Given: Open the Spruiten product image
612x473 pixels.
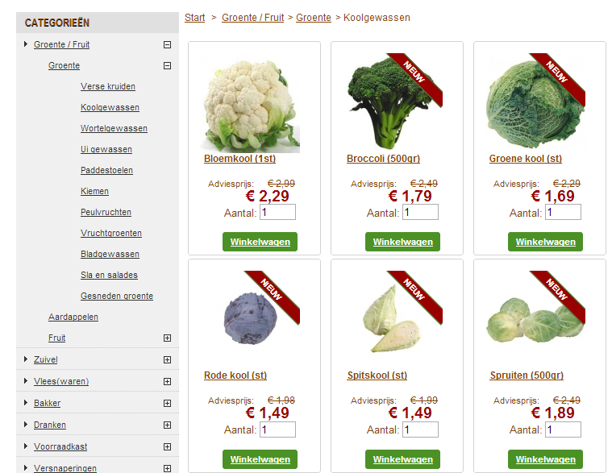Looking at the screenshot, I should (535, 320).
